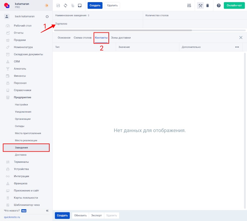Click the bottom Обновить button
The image size is (247, 221).
tap(81, 216)
